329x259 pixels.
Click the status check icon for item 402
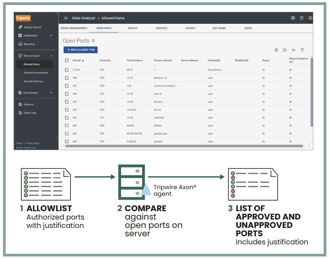click(263, 126)
